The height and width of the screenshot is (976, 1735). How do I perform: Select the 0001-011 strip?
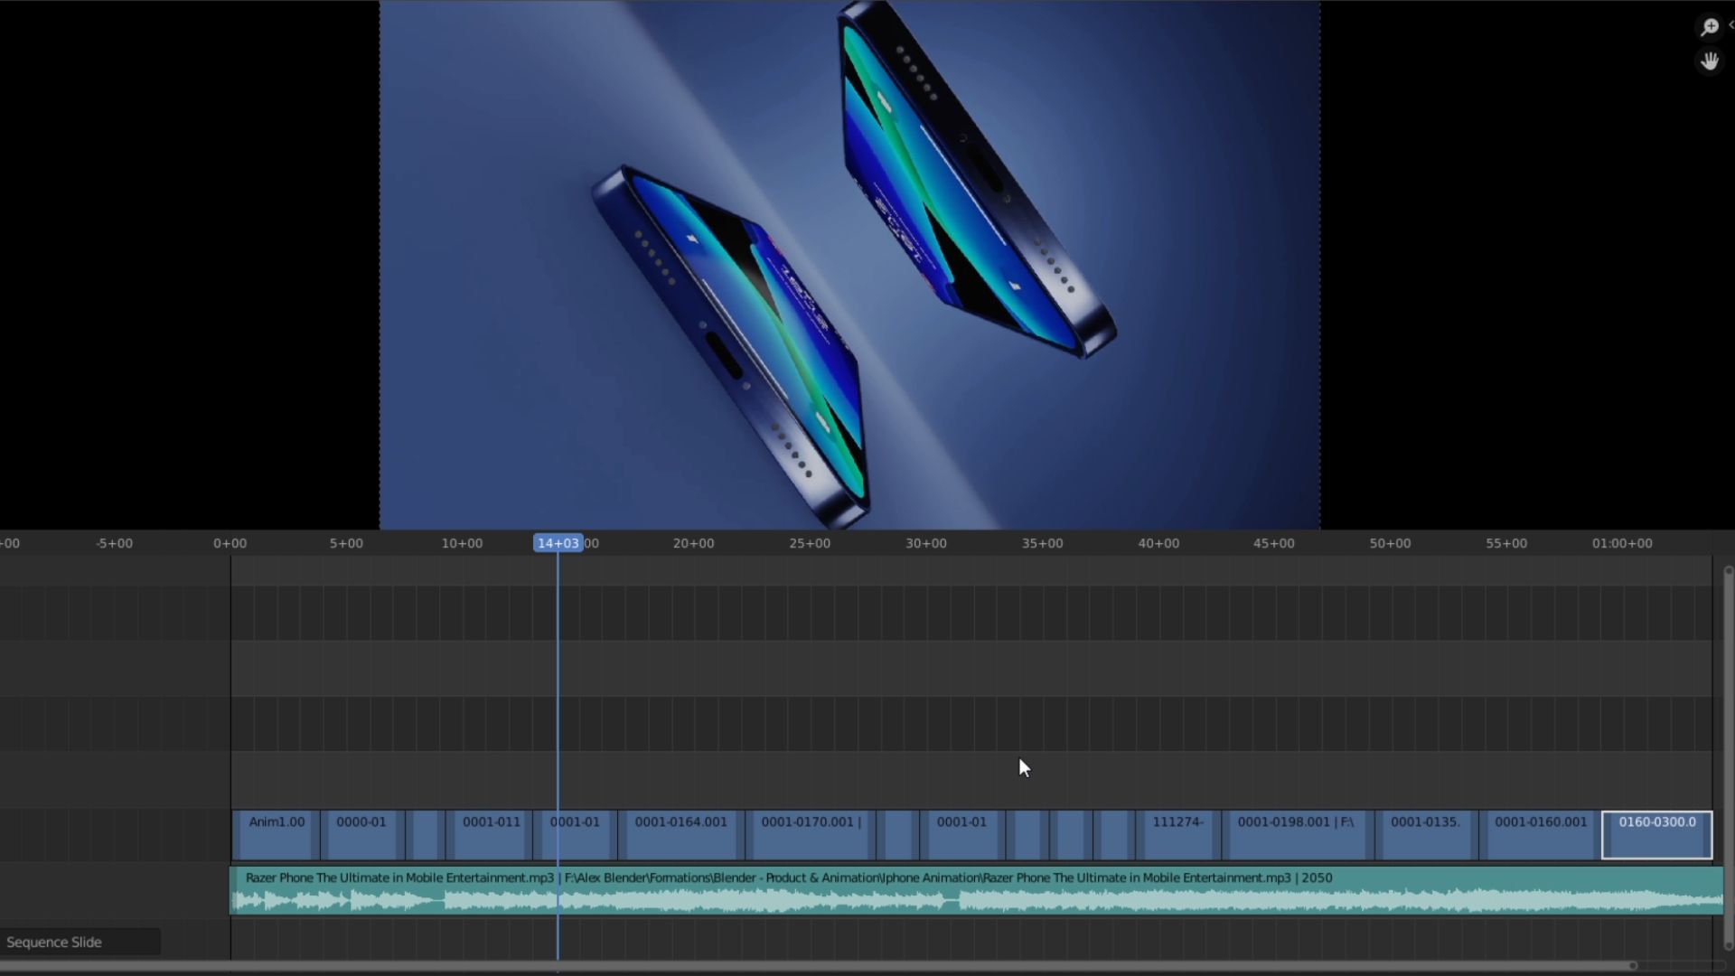click(491, 836)
